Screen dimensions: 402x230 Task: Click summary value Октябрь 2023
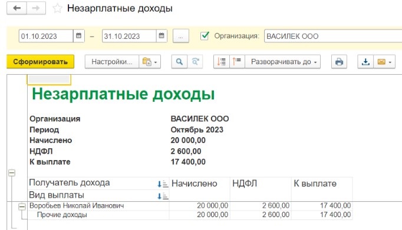point(197,130)
